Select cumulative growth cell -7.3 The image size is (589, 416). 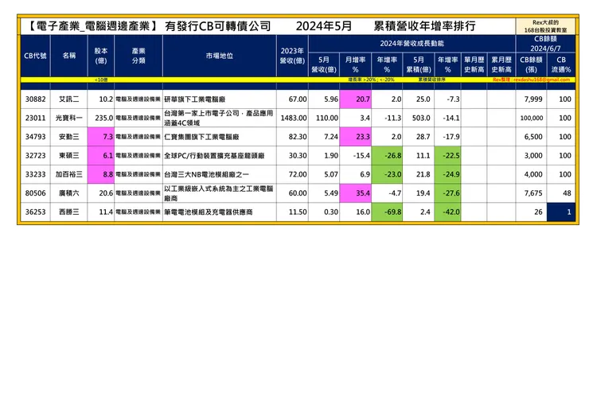click(x=447, y=99)
